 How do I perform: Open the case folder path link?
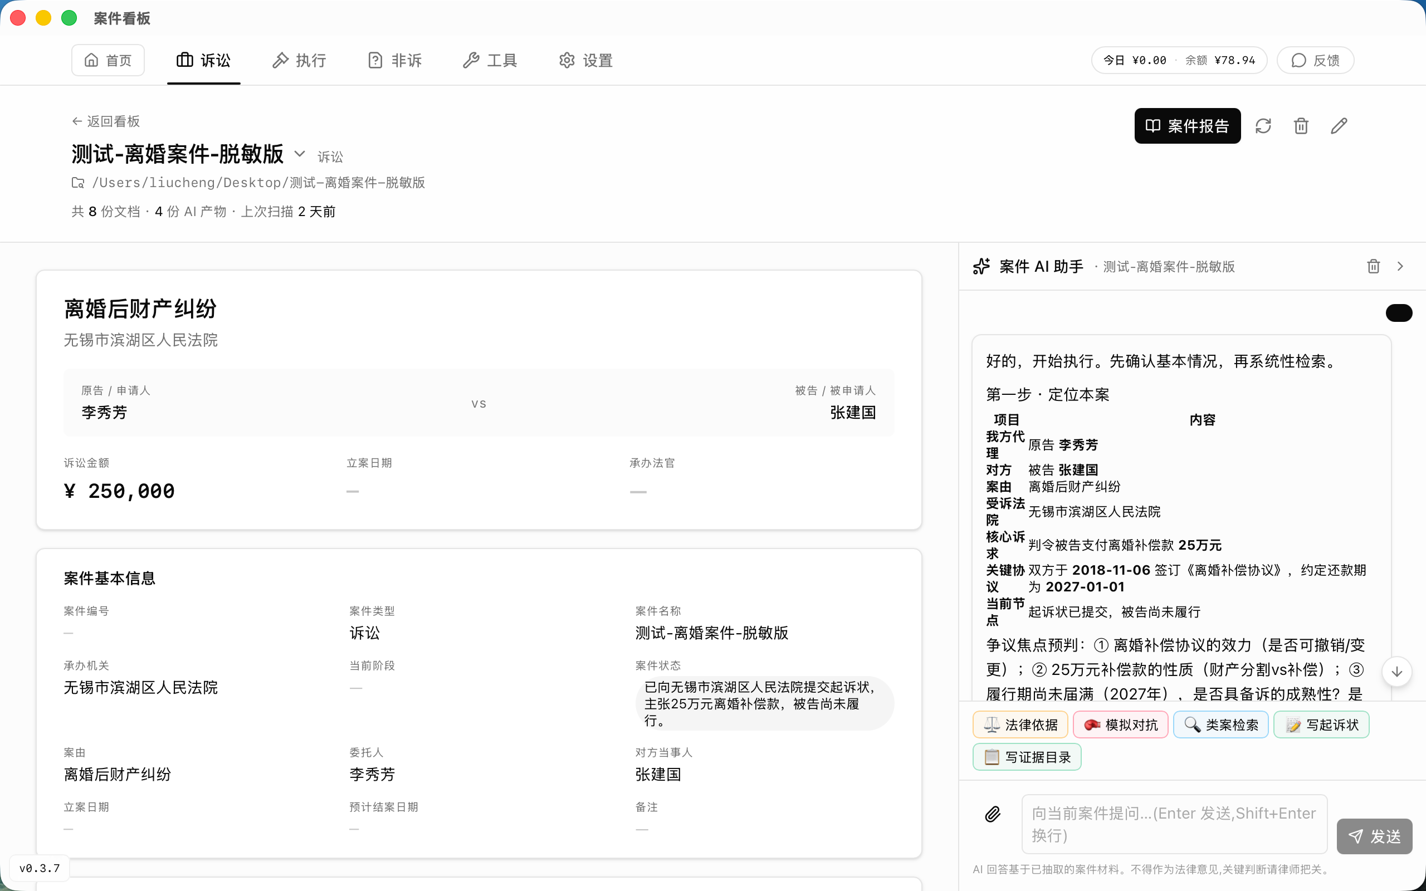pos(258,183)
